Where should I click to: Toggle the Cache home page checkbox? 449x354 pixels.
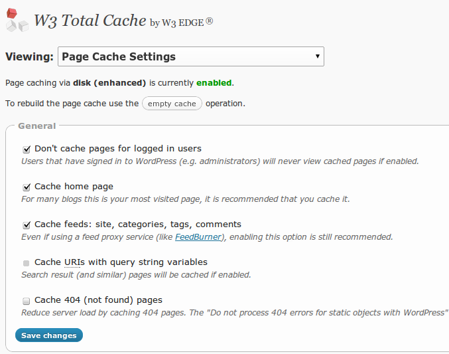tap(27, 187)
